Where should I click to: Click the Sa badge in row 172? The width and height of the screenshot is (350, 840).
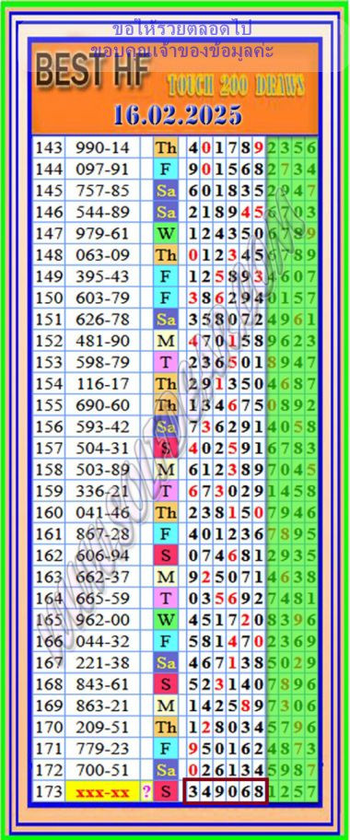tap(166, 770)
